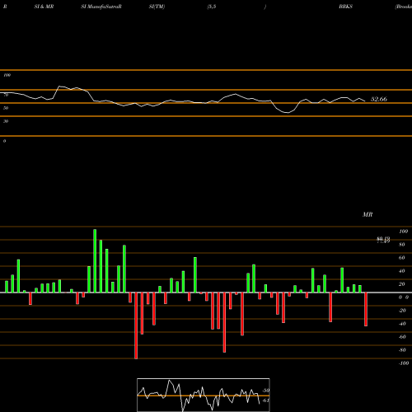The image size is (412, 412).
Task: Click the -61 value in mini chart
Action: tap(265, 400)
